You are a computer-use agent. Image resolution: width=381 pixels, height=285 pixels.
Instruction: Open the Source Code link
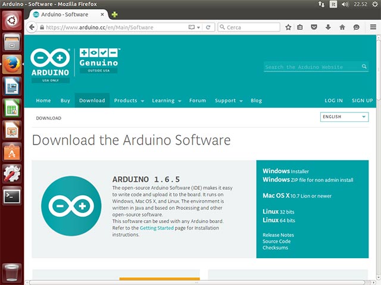[x=276, y=242]
